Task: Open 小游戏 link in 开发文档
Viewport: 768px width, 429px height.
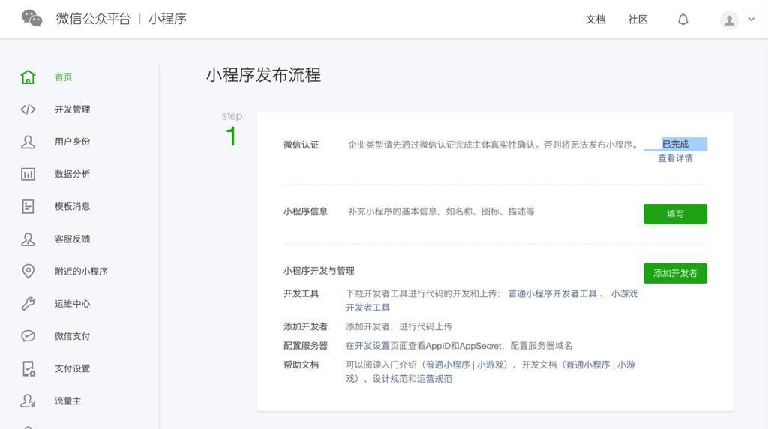Action: (626, 364)
